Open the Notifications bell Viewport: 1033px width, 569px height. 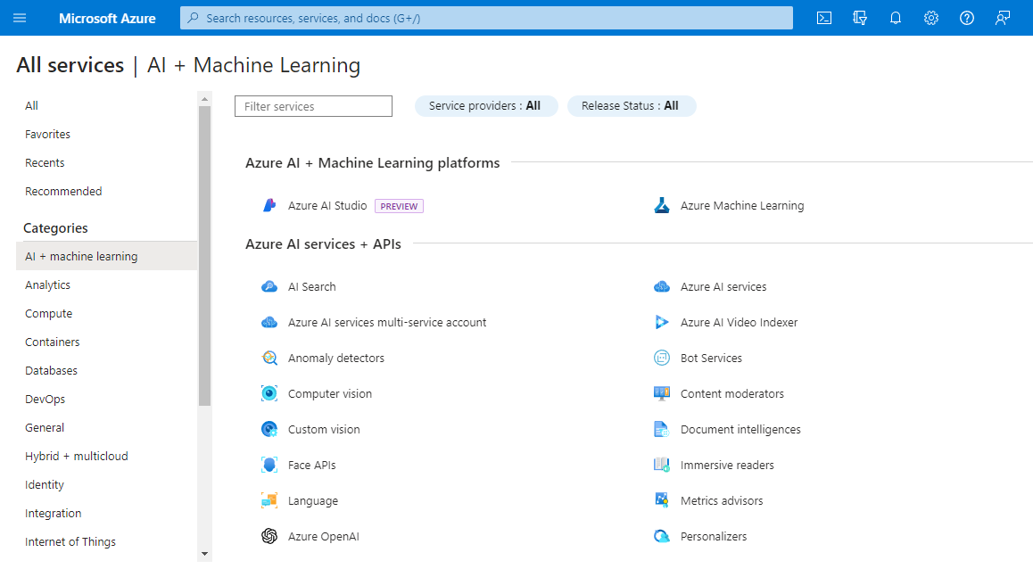[895, 17]
